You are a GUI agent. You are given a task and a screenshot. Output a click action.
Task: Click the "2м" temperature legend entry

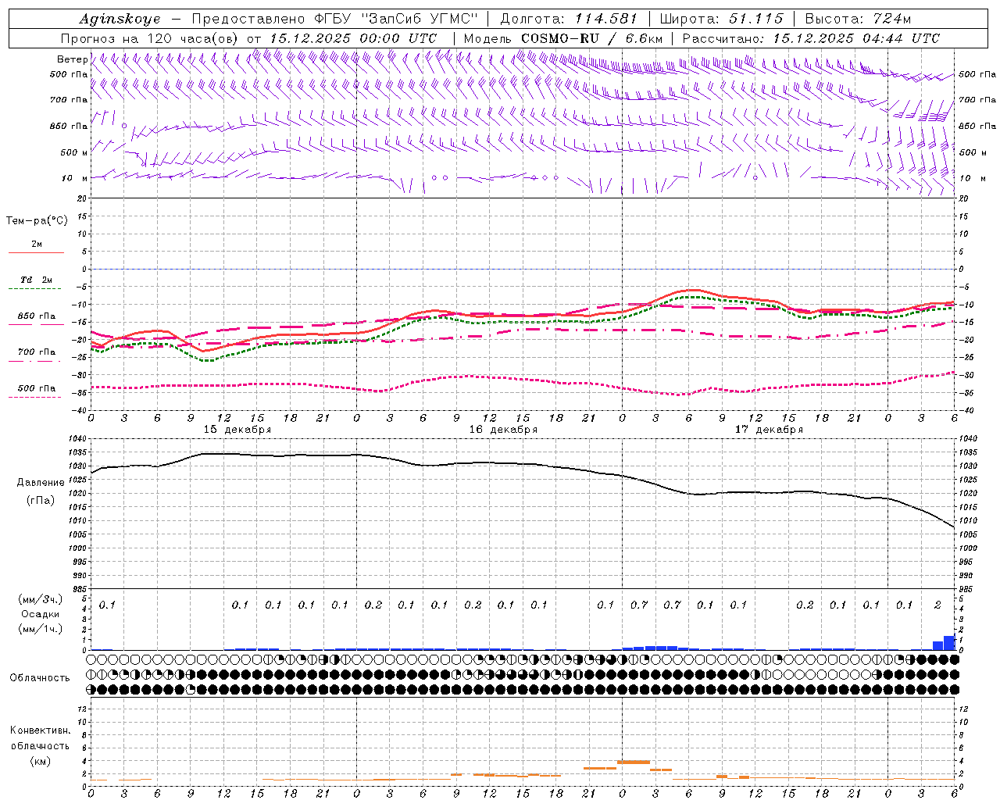point(37,245)
